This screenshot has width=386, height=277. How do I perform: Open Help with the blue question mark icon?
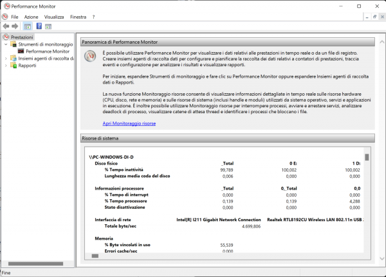39,26
